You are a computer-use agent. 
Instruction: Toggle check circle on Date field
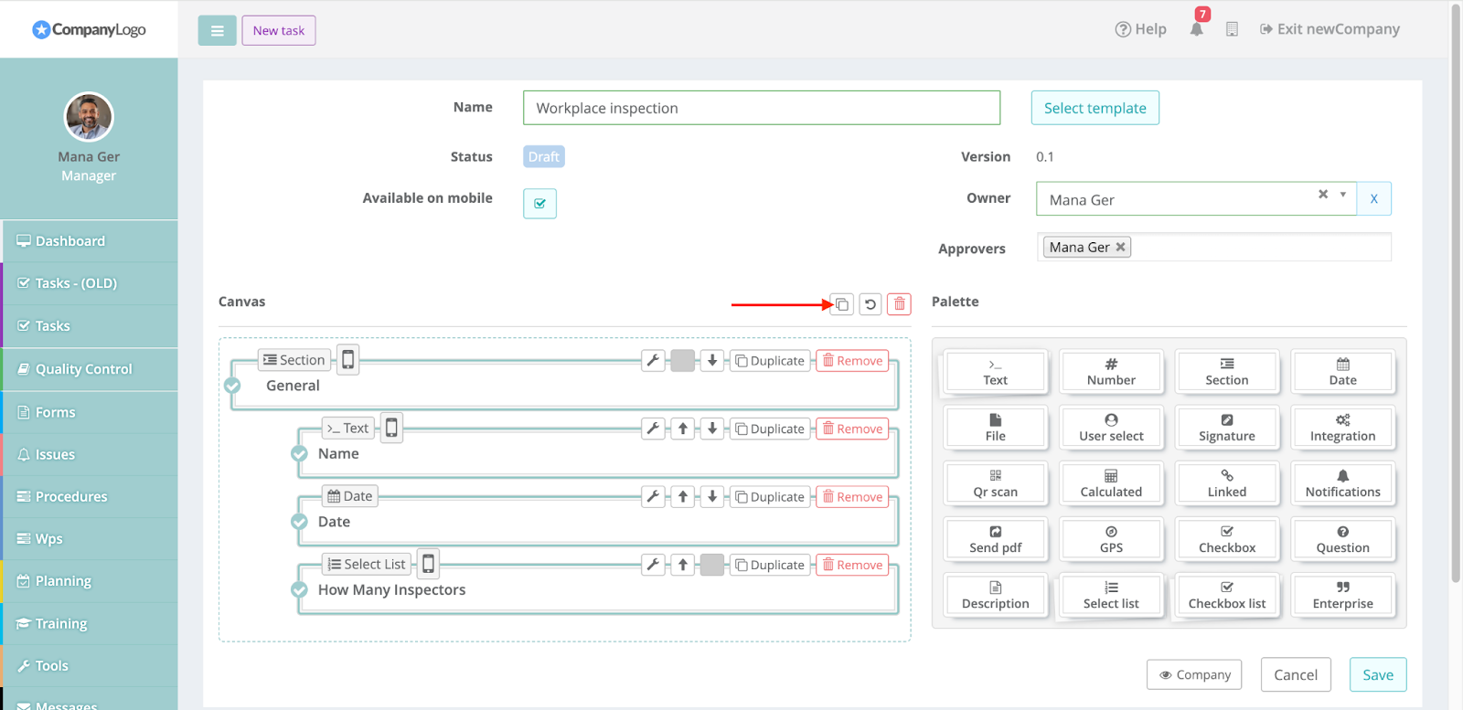299,522
